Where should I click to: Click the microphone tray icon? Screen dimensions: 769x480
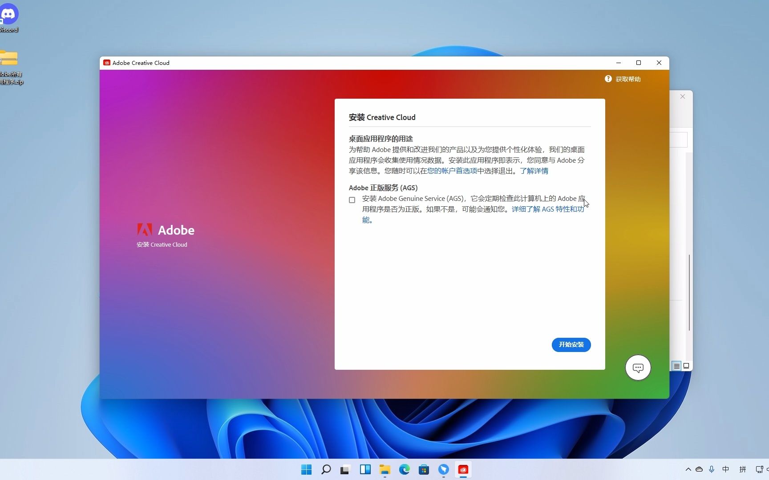[712, 469]
